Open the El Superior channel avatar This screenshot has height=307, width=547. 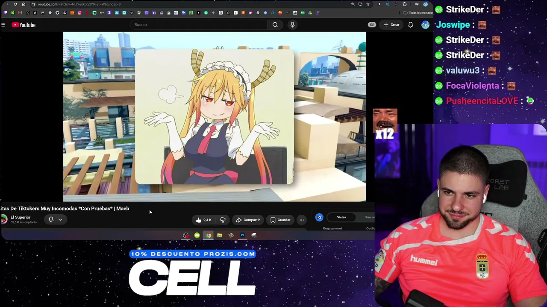[4, 220]
